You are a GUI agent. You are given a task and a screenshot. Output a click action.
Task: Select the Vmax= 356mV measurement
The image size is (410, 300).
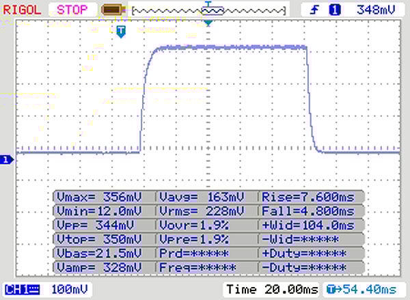(x=99, y=197)
